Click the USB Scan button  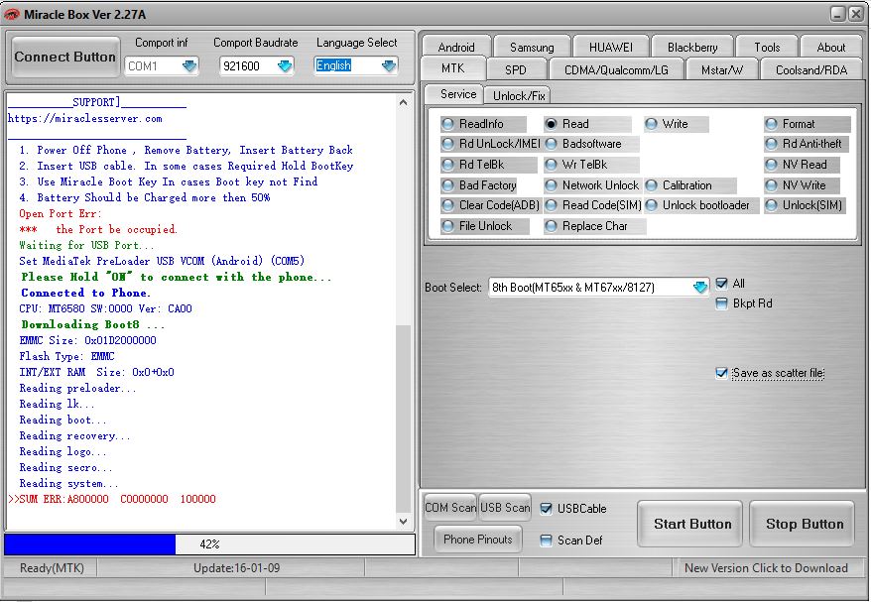[505, 508]
